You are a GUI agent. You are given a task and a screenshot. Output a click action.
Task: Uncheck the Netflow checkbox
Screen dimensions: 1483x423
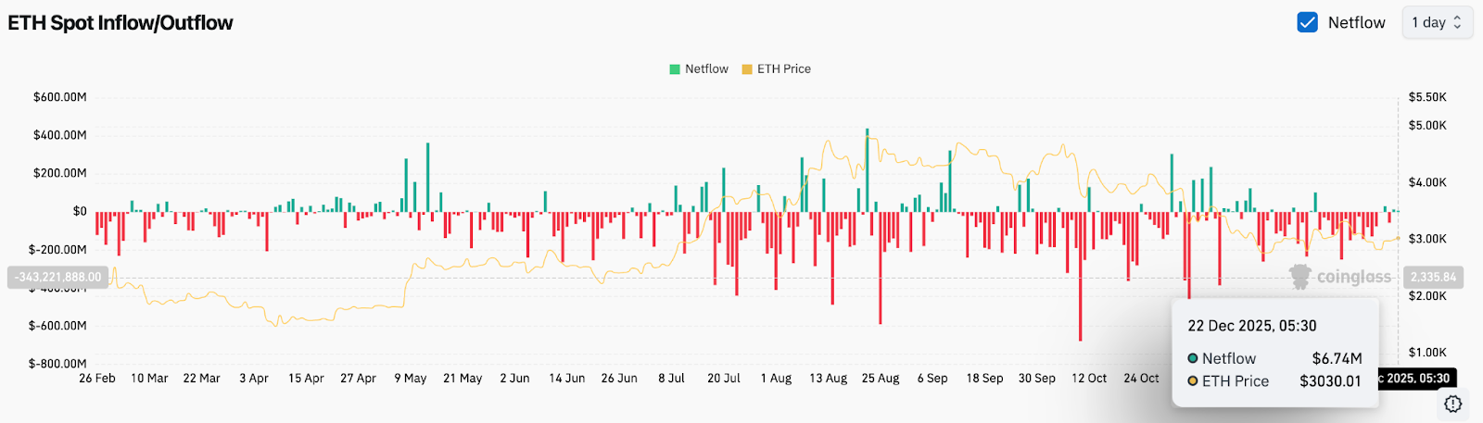(x=1307, y=22)
